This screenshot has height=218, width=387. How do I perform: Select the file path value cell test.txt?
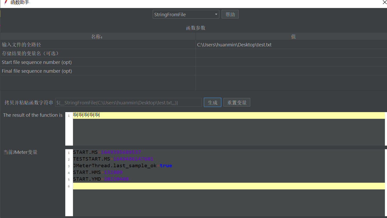[291, 45]
